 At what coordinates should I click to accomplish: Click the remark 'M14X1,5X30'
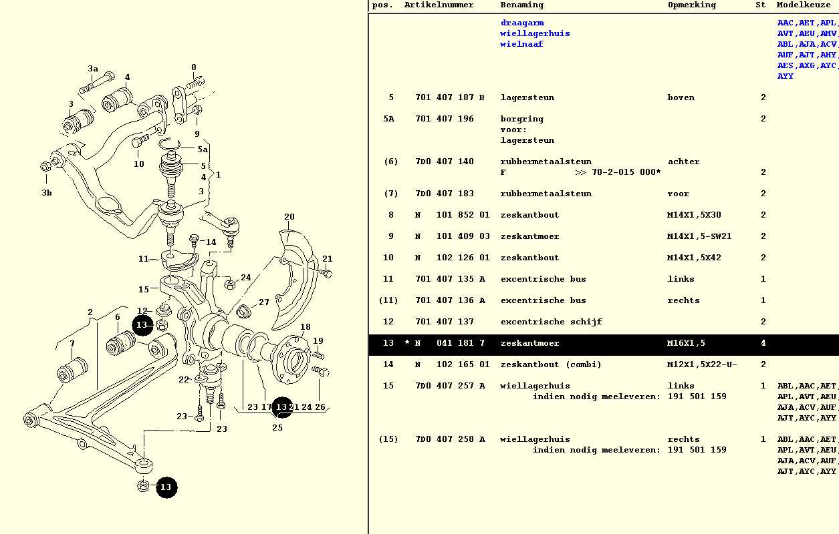(x=695, y=215)
